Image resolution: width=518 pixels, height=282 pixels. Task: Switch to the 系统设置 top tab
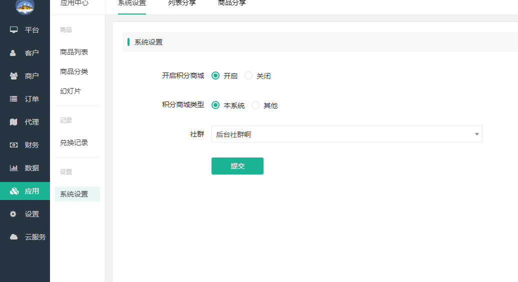tap(132, 4)
